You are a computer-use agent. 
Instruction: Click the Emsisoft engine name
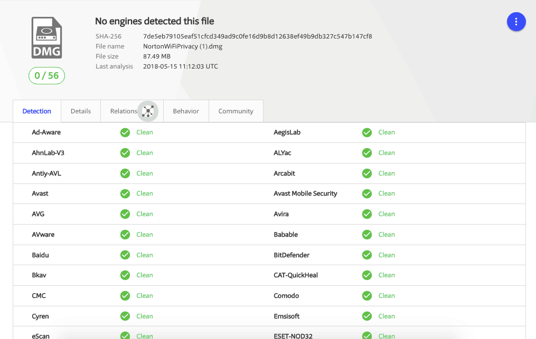(286, 316)
